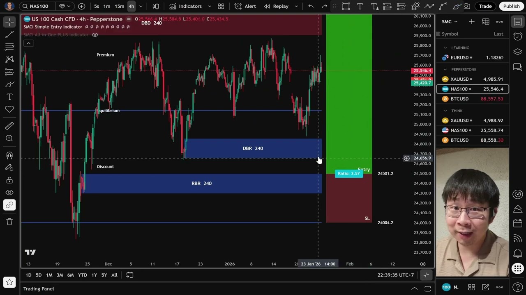Viewport: 526px width, 295px height.
Task: Expand favorite indicators dropdown arrow
Action: pyautogui.click(x=209, y=6)
